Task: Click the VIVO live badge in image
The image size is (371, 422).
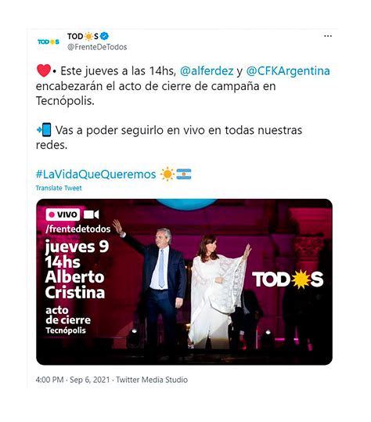Action: pos(63,215)
